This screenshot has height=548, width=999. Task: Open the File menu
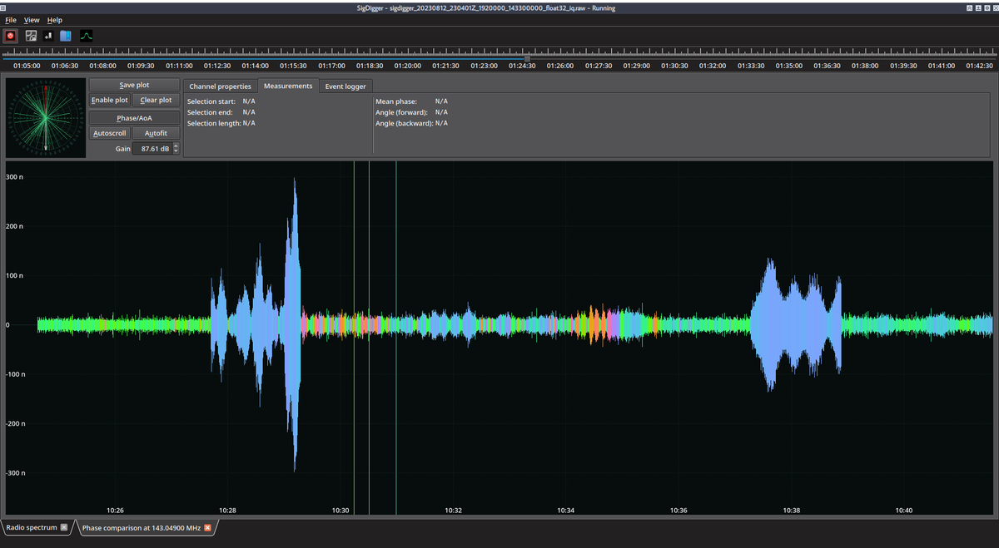(x=11, y=20)
